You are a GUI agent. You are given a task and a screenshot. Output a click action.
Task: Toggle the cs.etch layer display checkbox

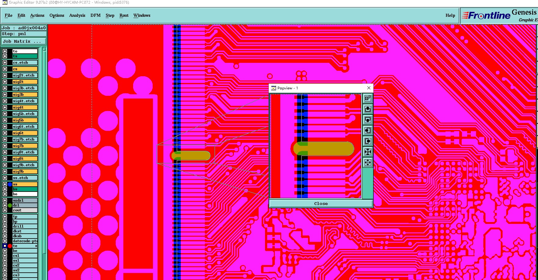(x=5, y=63)
